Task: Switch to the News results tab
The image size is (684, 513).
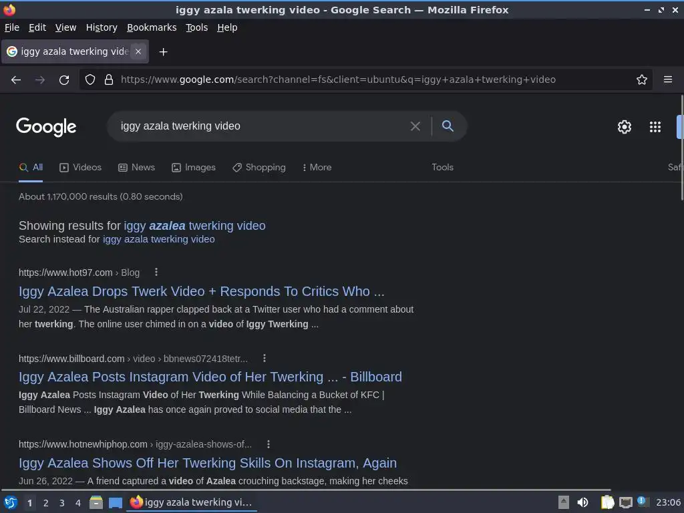Action: click(x=136, y=168)
